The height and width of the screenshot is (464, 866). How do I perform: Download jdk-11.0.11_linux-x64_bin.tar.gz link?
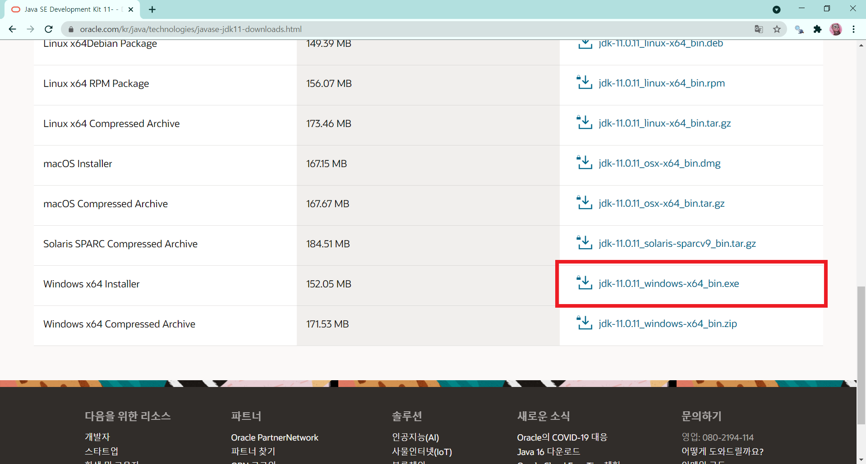[x=665, y=123]
